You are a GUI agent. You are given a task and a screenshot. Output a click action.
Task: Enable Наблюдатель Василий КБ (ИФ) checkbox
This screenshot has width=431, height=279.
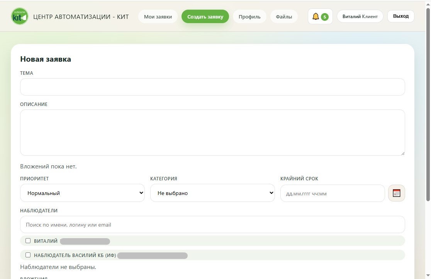click(x=28, y=255)
